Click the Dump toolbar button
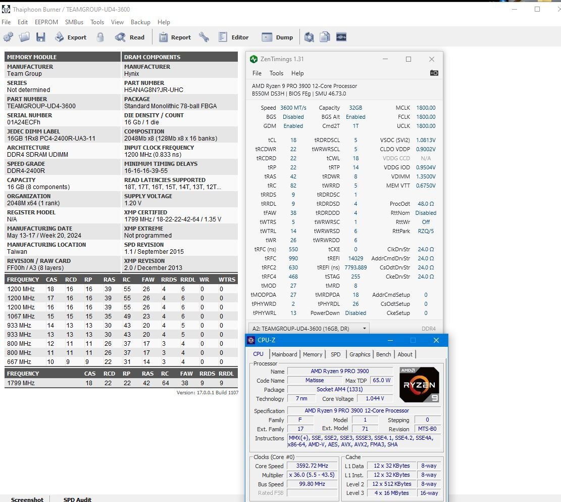 (x=277, y=37)
